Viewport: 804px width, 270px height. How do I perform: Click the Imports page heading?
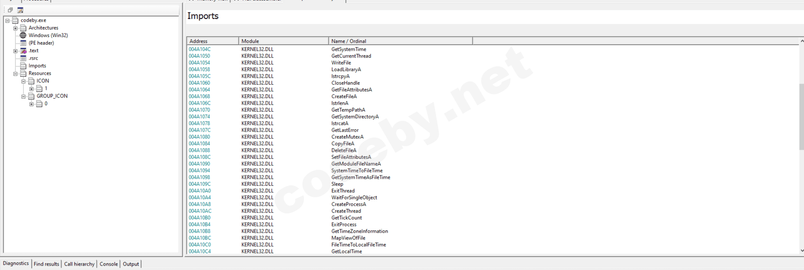pyautogui.click(x=203, y=16)
